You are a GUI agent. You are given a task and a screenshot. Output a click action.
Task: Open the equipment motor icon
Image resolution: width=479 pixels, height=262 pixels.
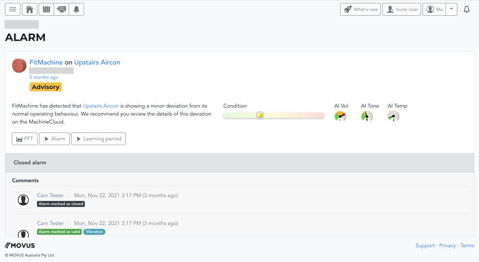[x=61, y=9]
